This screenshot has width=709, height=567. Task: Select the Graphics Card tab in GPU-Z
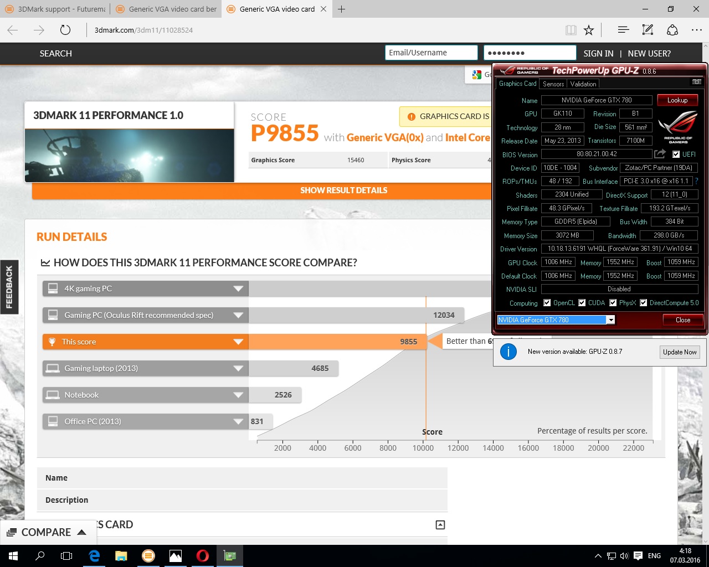point(517,84)
